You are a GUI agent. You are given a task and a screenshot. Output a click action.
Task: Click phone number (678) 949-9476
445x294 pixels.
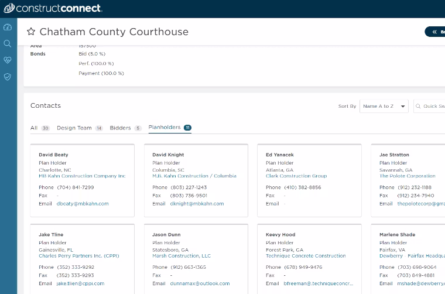[303, 267]
